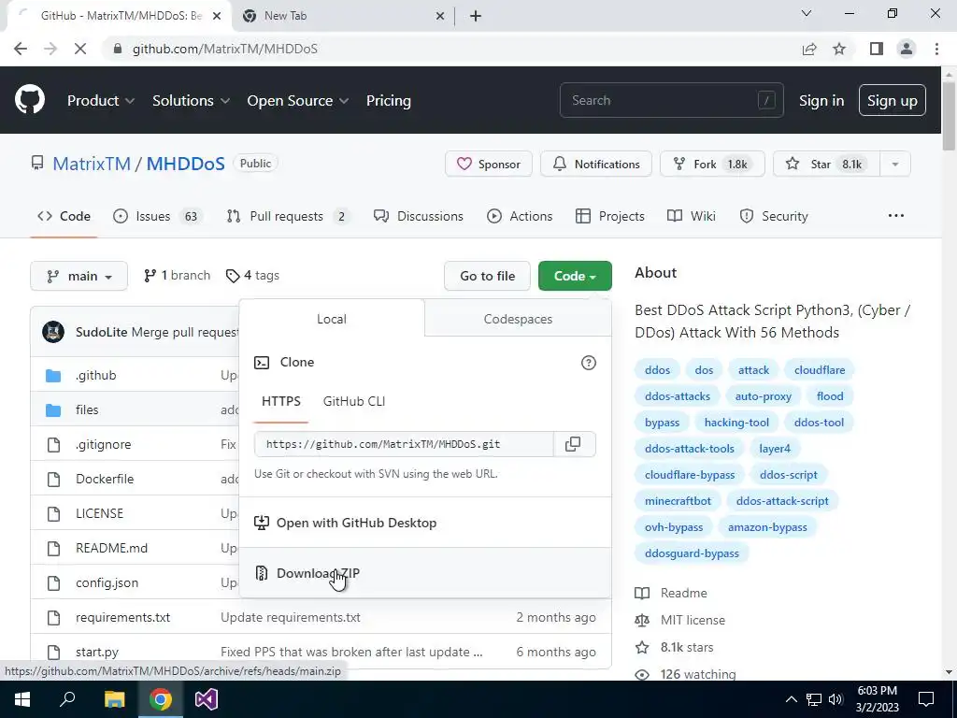Open the Pricing page
This screenshot has height=718, width=957.
coord(388,101)
